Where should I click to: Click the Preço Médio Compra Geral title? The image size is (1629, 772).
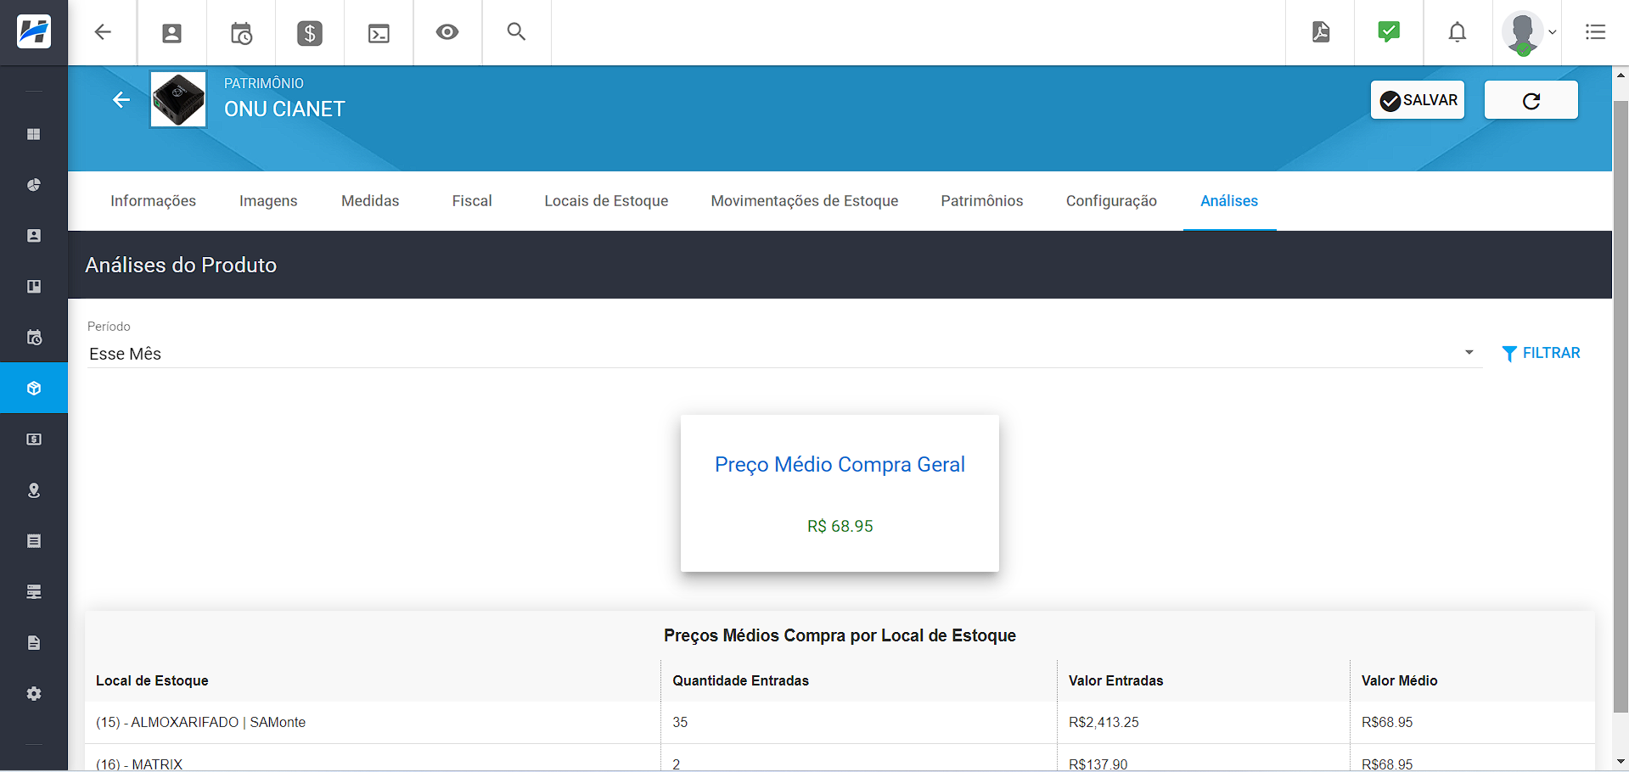coord(840,465)
